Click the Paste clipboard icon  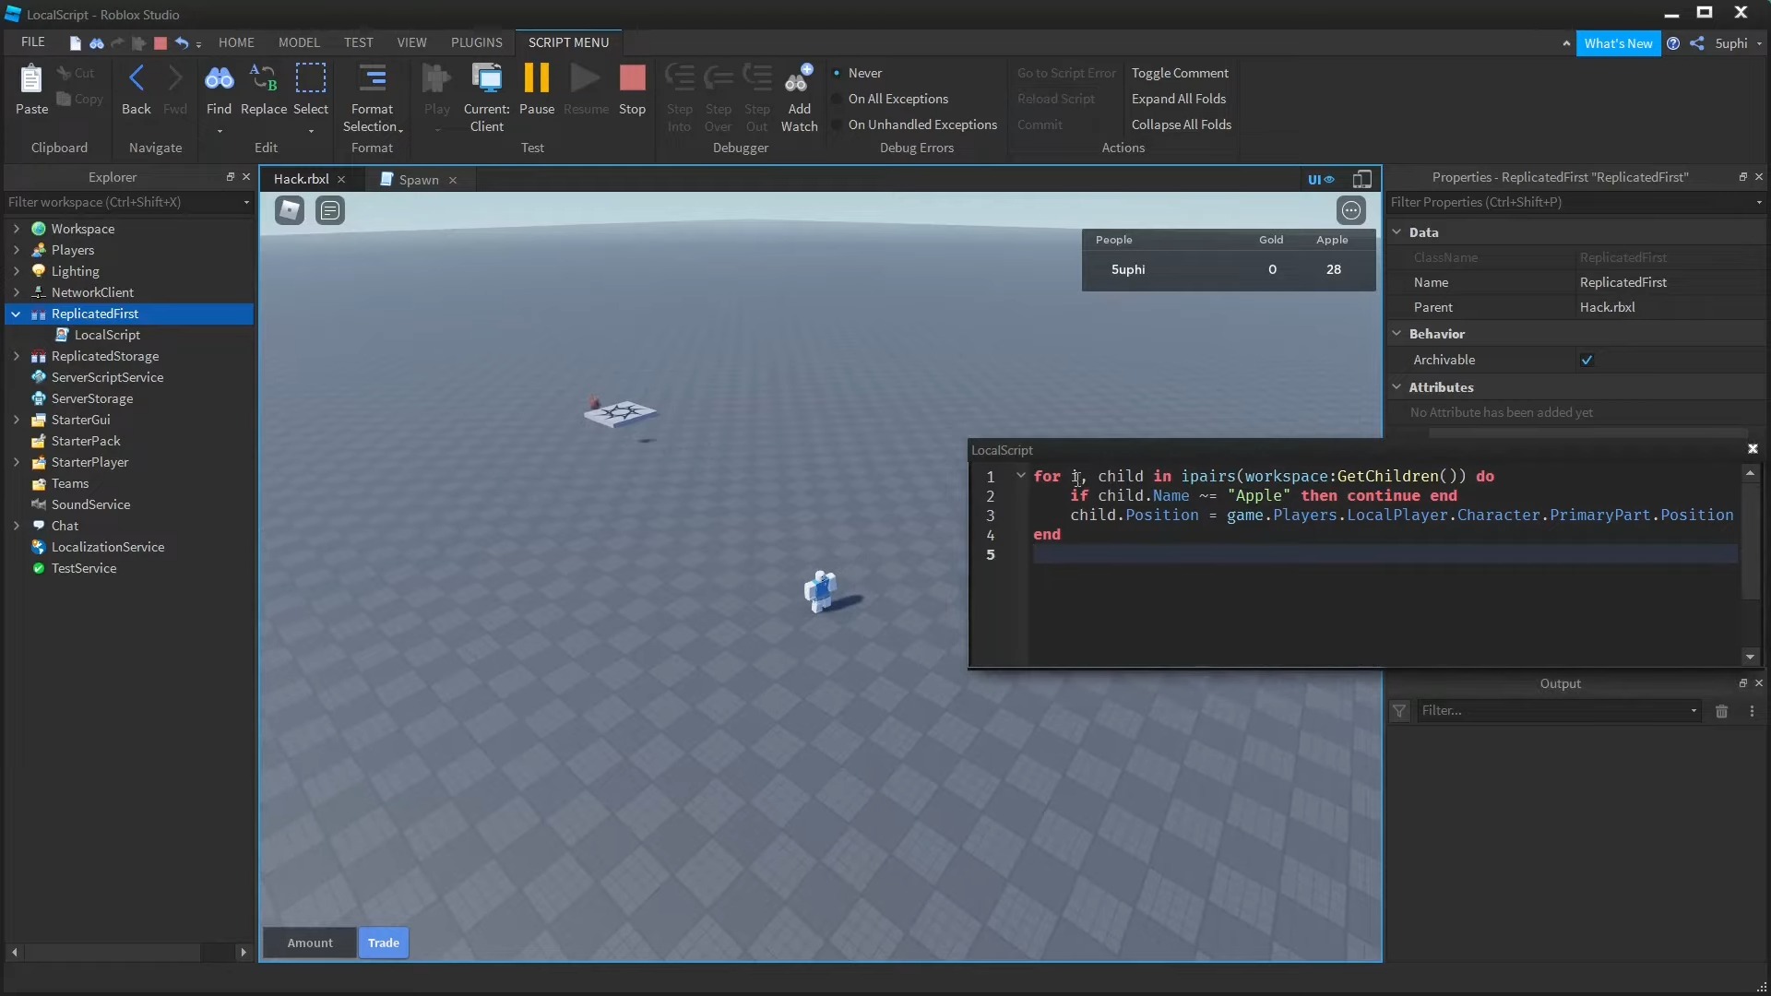pyautogui.click(x=31, y=79)
